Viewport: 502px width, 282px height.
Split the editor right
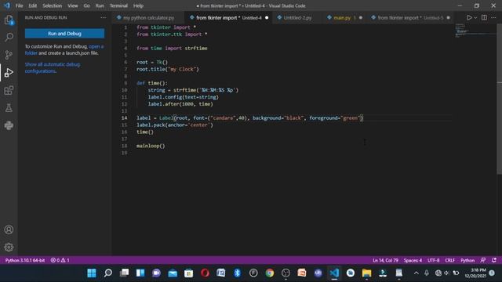pyautogui.click(x=484, y=17)
